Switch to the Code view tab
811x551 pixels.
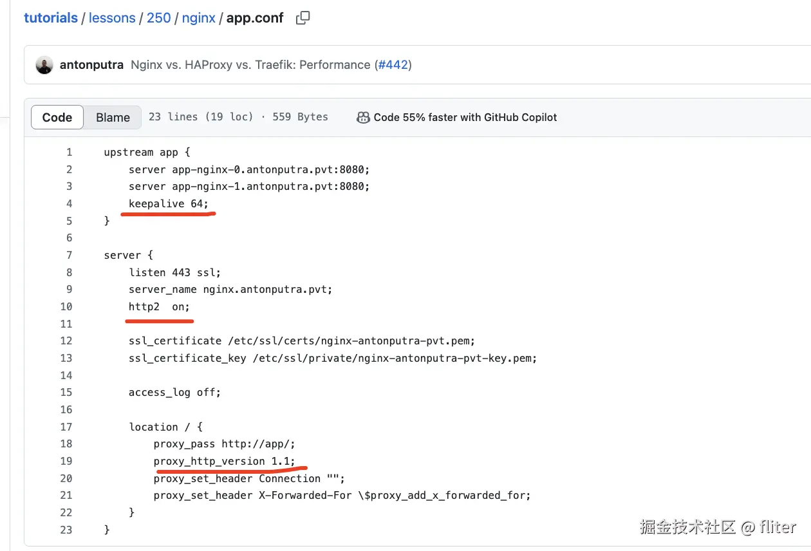(57, 117)
